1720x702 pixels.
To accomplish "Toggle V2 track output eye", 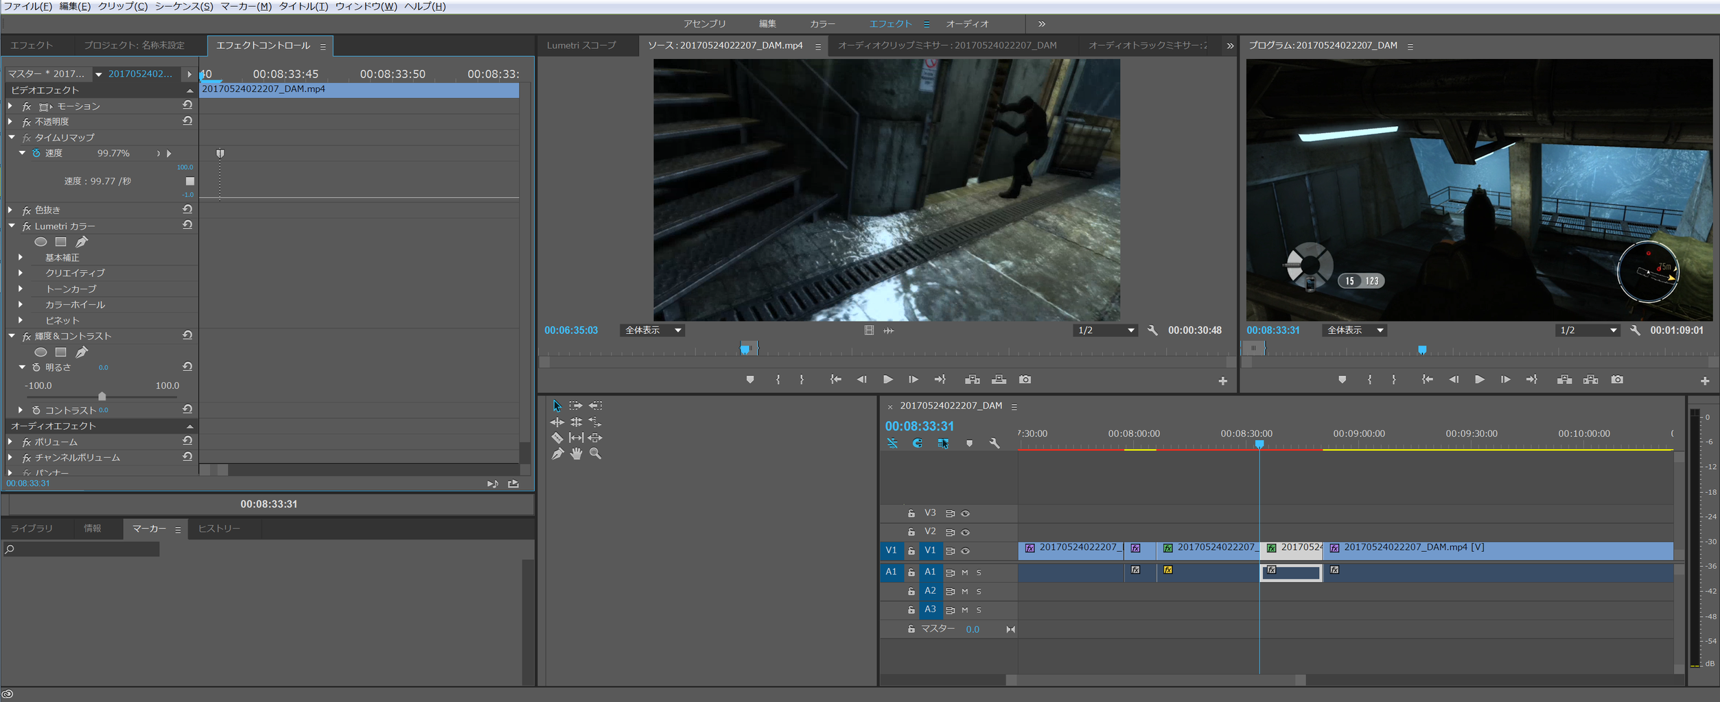I will coord(965,532).
